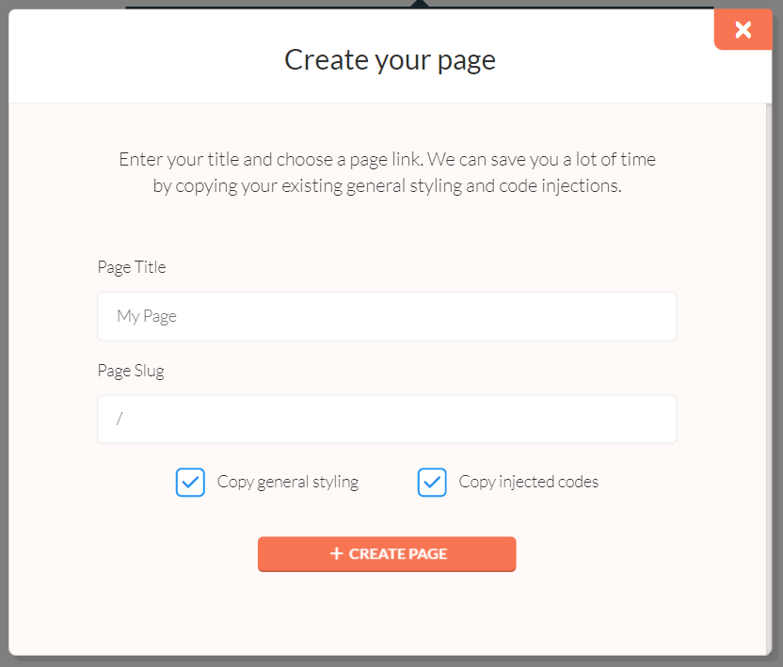Click the "Create your page" heading

(x=390, y=60)
